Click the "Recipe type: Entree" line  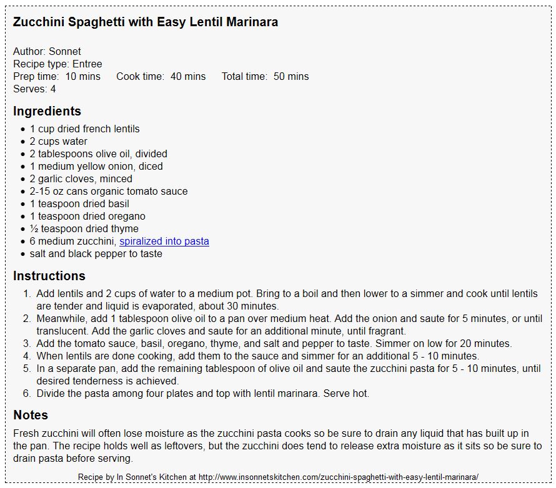[x=57, y=64]
